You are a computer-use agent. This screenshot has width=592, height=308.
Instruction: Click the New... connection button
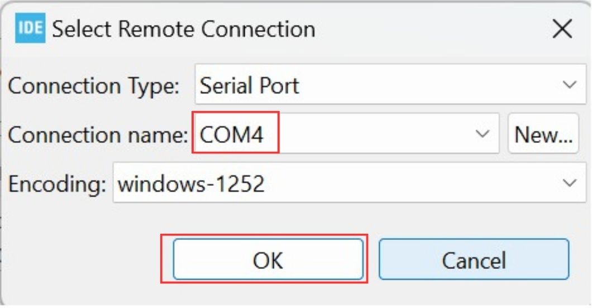pyautogui.click(x=543, y=134)
